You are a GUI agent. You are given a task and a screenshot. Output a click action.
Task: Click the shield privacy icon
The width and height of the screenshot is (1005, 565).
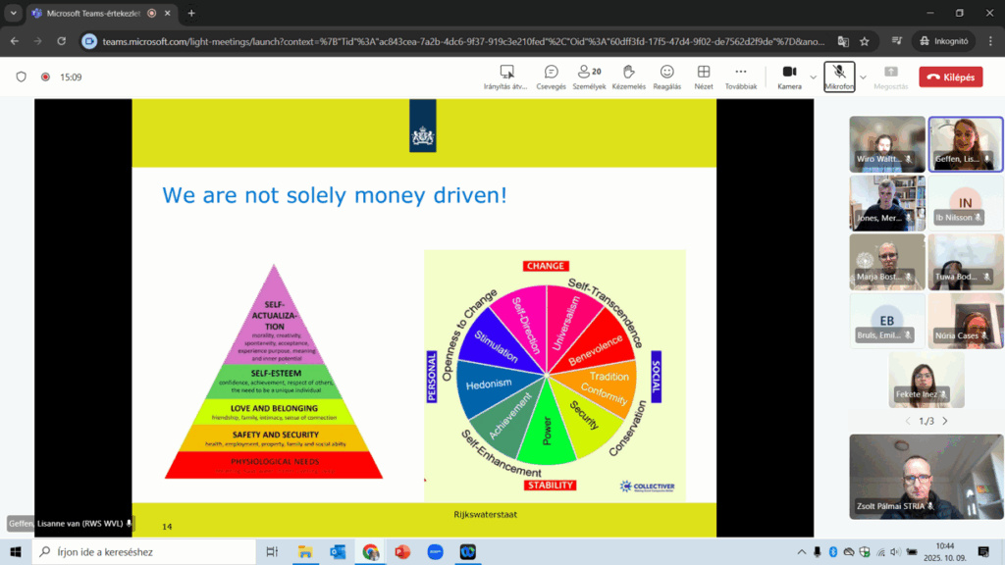[22, 77]
